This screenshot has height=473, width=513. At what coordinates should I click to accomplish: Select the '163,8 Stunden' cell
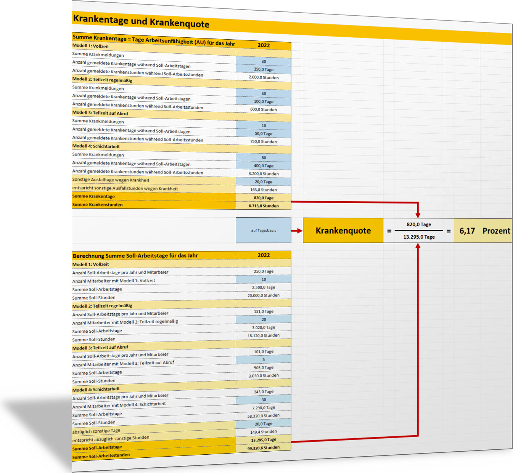point(264,190)
